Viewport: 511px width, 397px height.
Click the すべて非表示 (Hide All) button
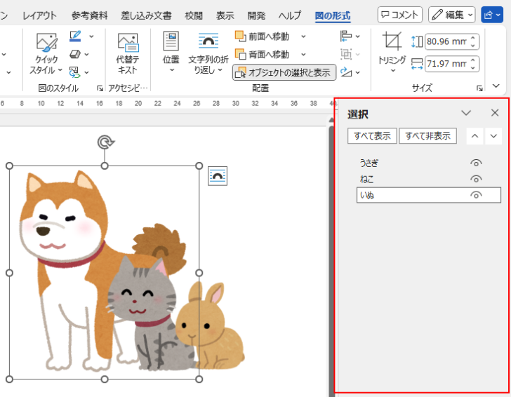pos(427,136)
